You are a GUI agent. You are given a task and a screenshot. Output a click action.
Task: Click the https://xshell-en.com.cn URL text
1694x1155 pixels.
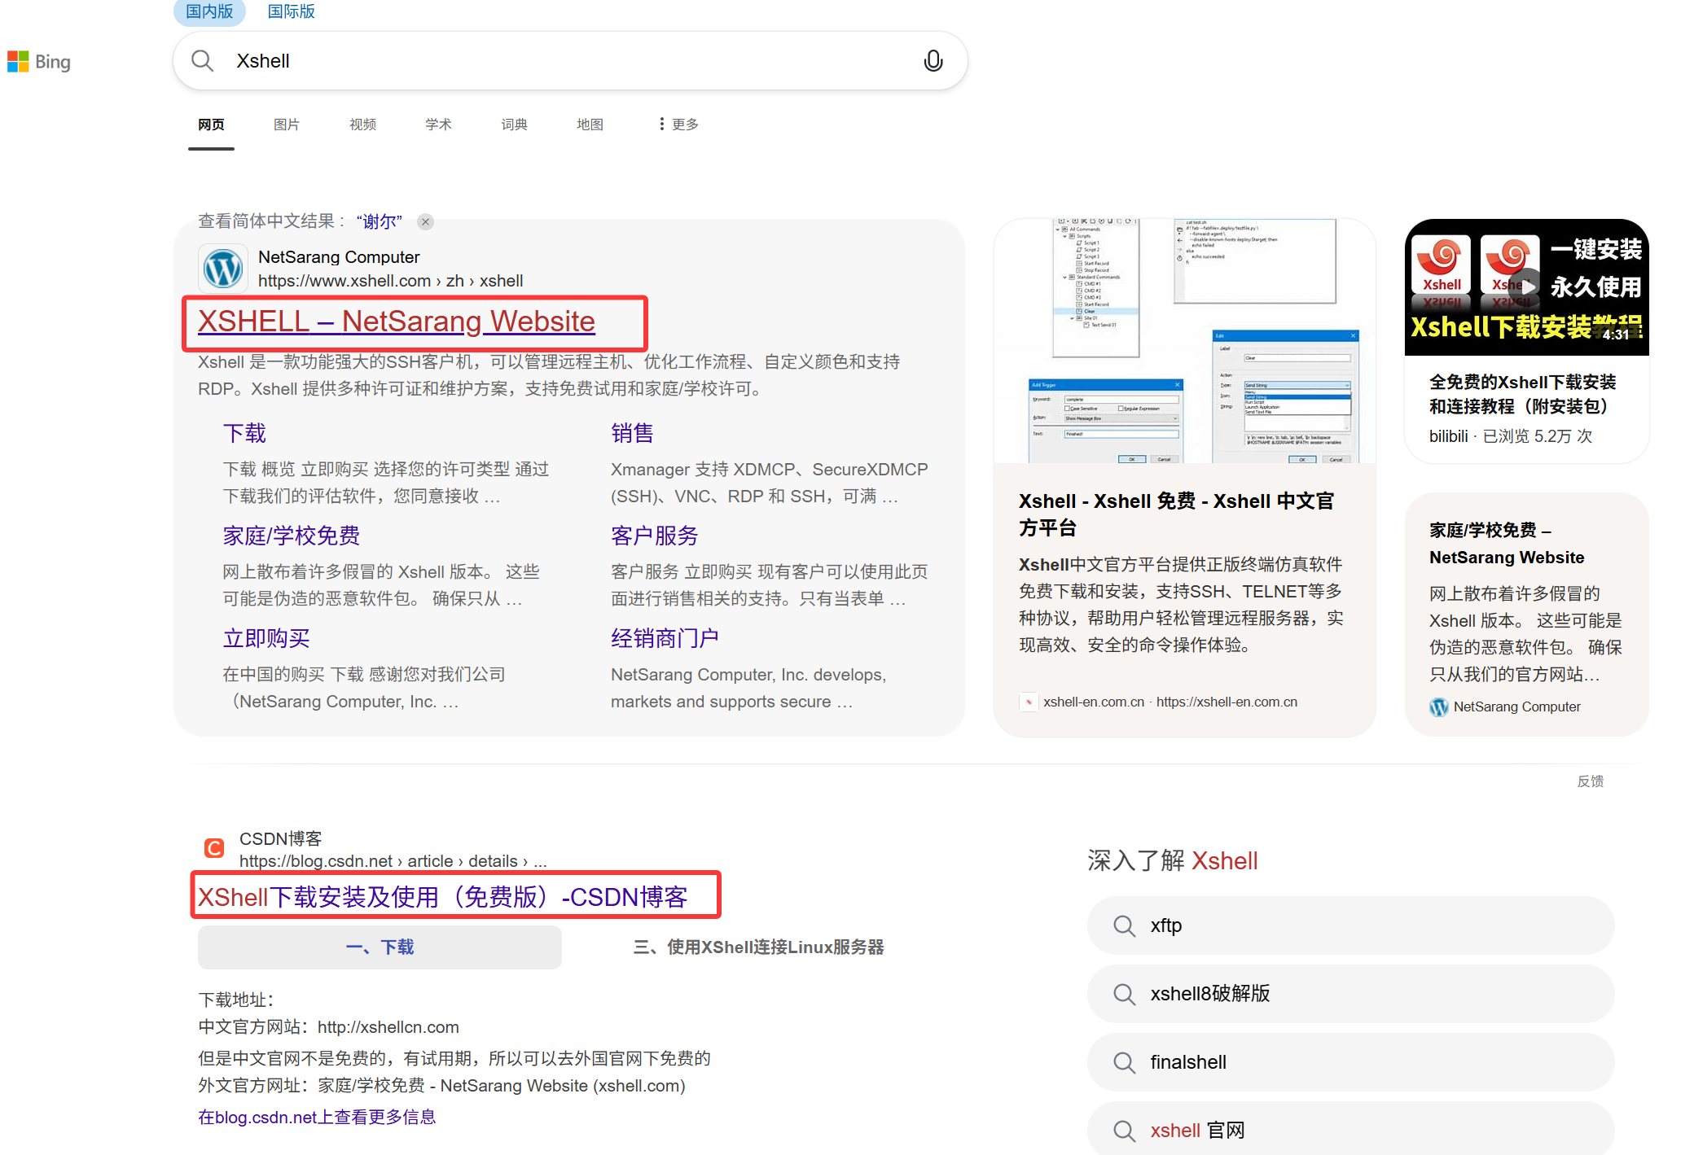(x=1227, y=702)
